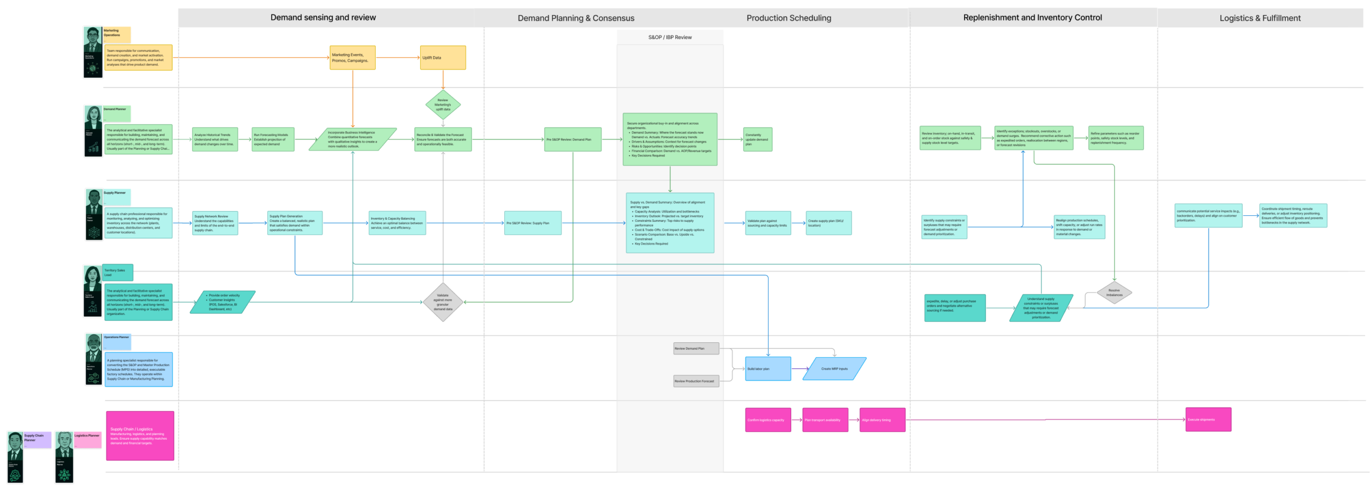Select the pink Supply Chain / Logistics sticky note

coord(140,435)
